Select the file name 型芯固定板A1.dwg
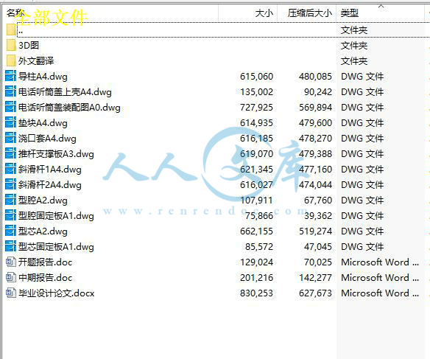This screenshot has width=430, height=359. click(56, 247)
